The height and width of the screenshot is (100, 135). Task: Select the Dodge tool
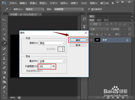point(4,82)
